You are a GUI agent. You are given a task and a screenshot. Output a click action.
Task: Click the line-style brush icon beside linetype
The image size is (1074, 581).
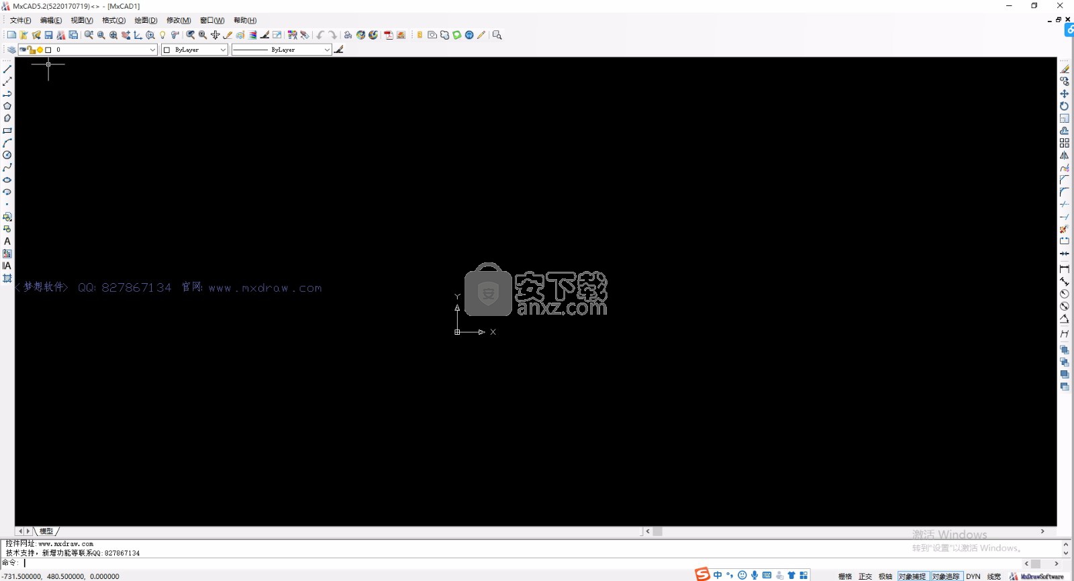(x=339, y=50)
